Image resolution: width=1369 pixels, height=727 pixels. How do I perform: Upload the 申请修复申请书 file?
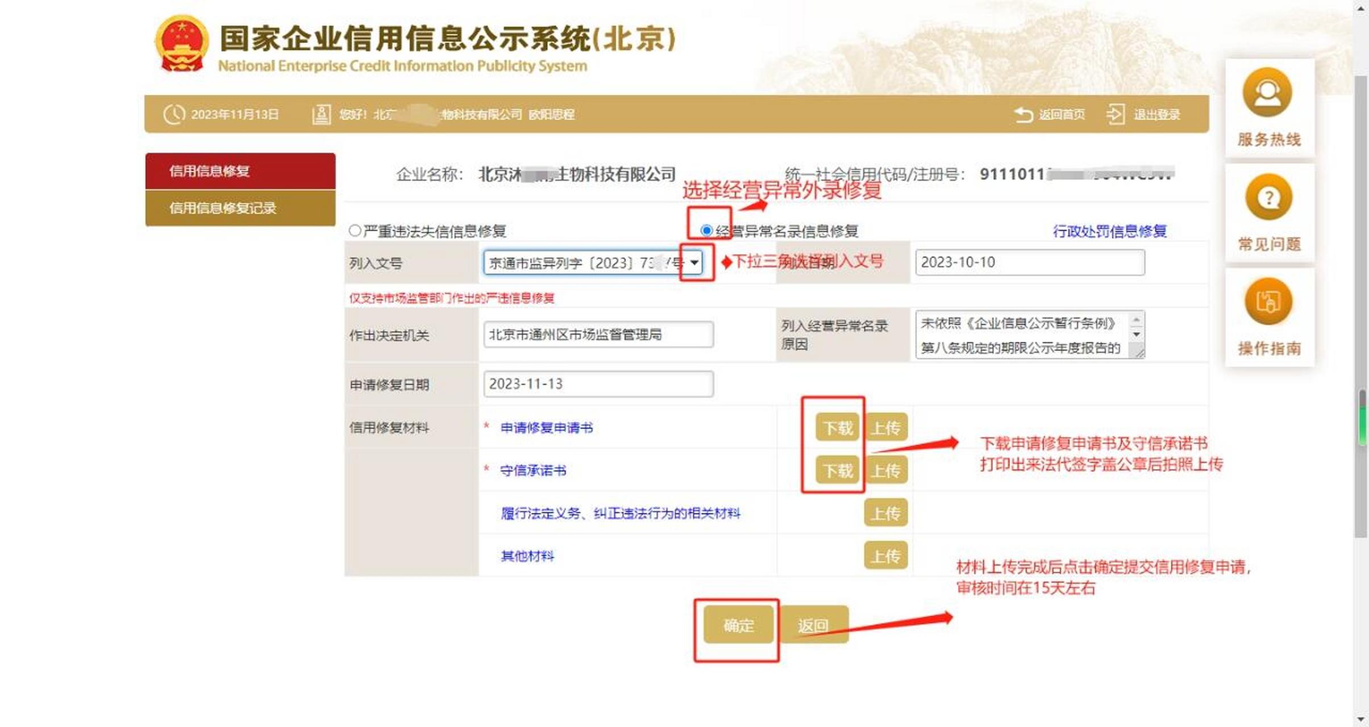coord(886,428)
